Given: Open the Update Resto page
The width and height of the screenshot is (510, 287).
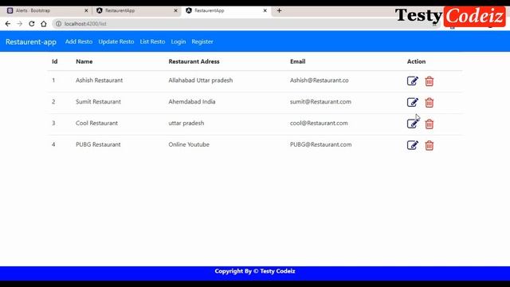Looking at the screenshot, I should click(116, 41).
